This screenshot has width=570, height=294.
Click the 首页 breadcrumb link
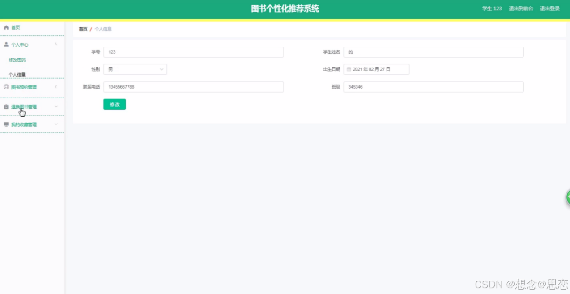[83, 29]
